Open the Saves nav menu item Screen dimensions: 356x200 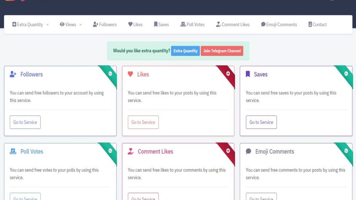(161, 24)
